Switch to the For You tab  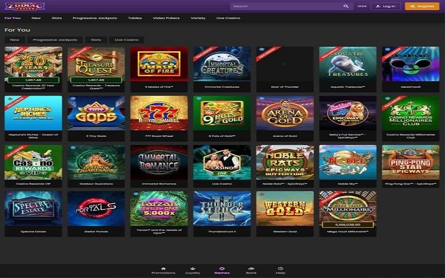[12, 18]
